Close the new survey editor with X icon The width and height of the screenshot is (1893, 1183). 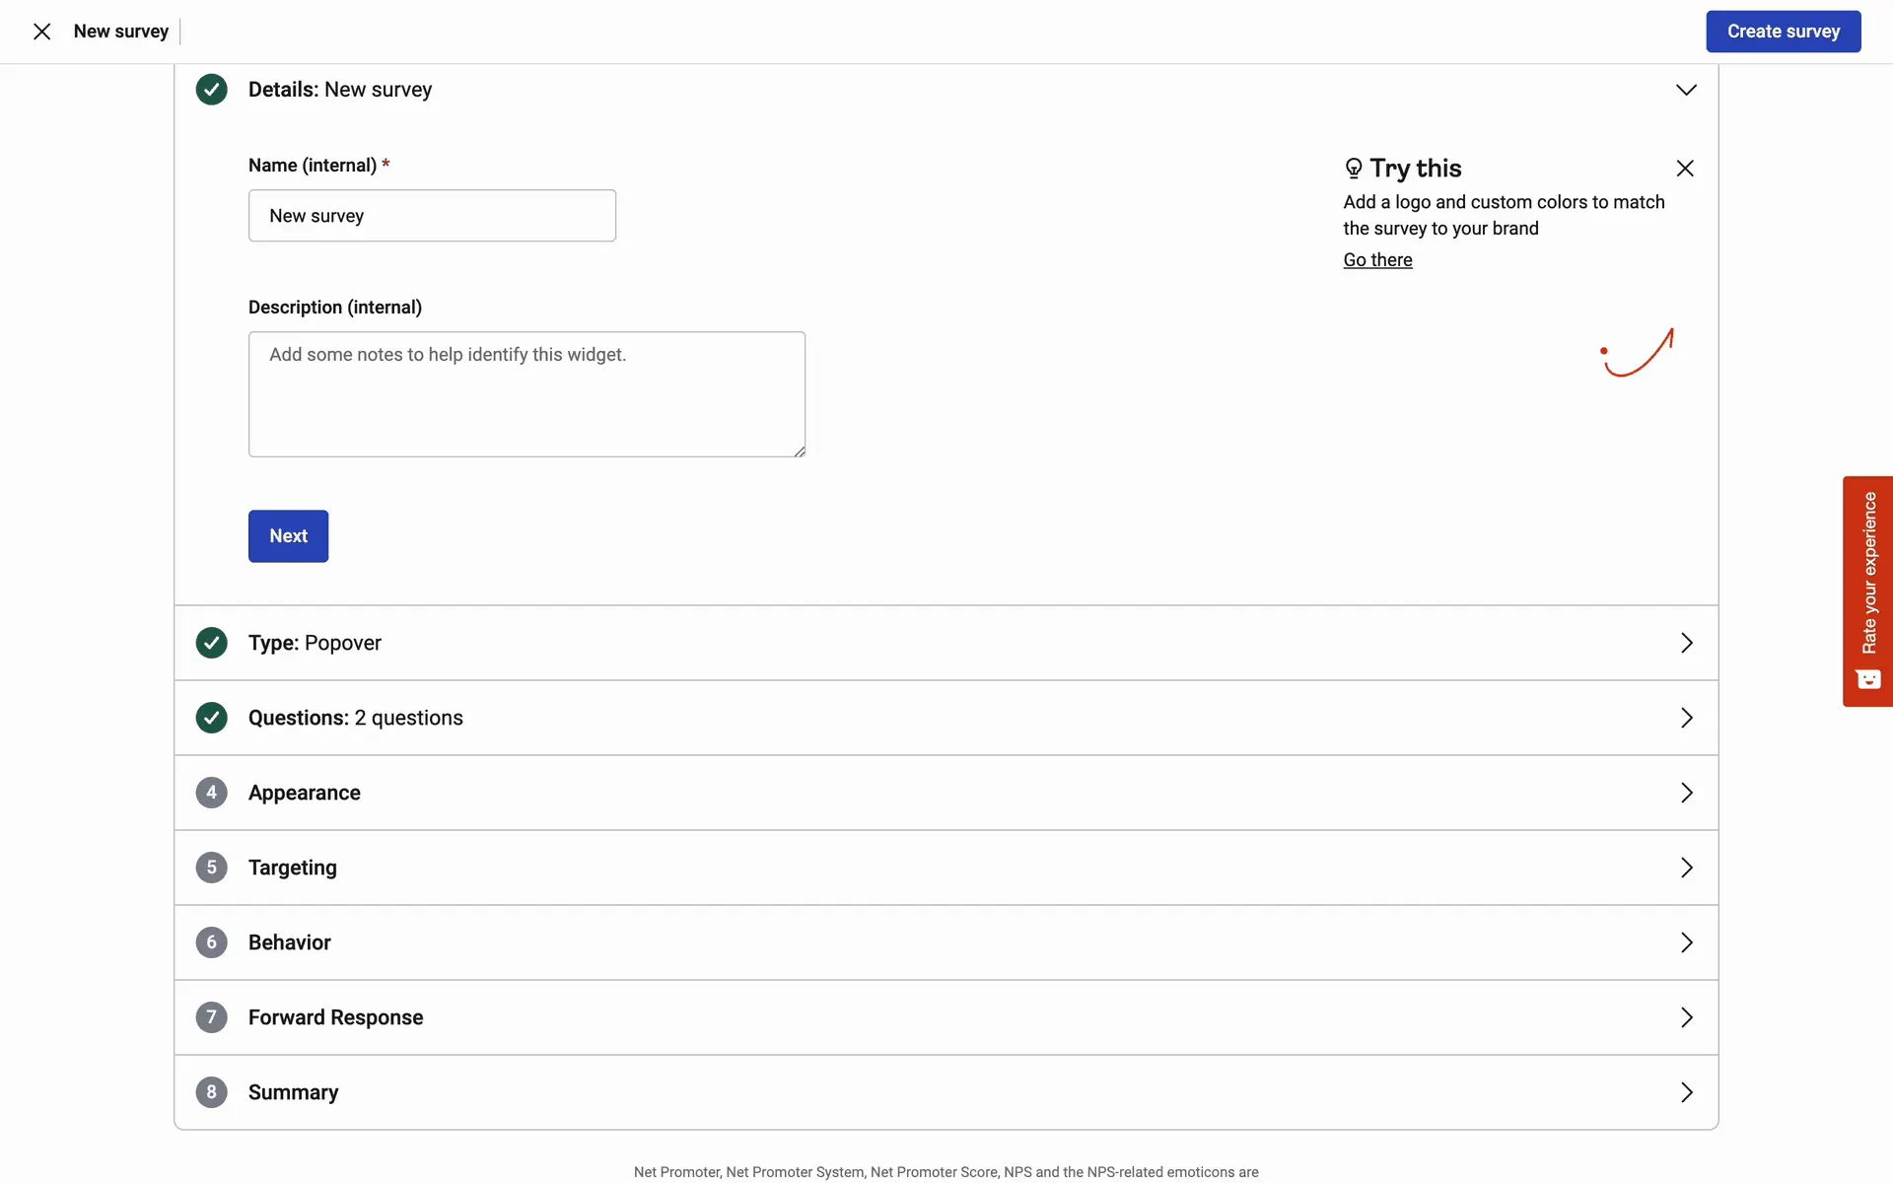[41, 32]
